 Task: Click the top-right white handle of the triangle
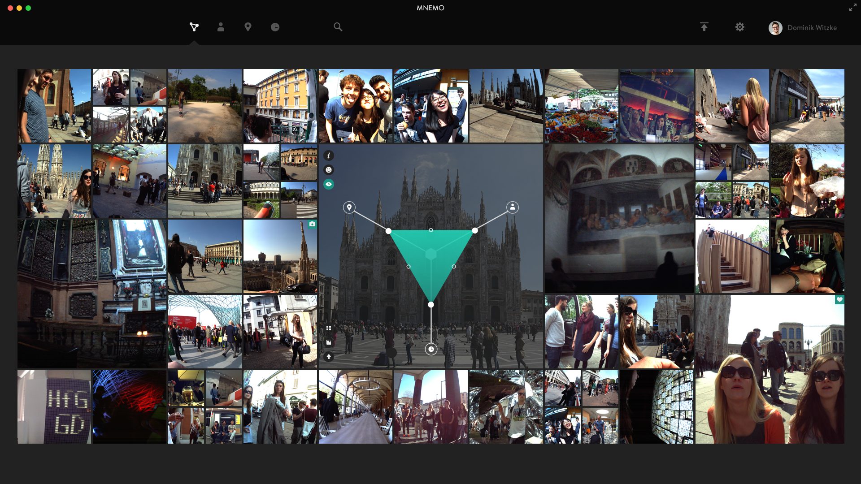click(x=475, y=231)
